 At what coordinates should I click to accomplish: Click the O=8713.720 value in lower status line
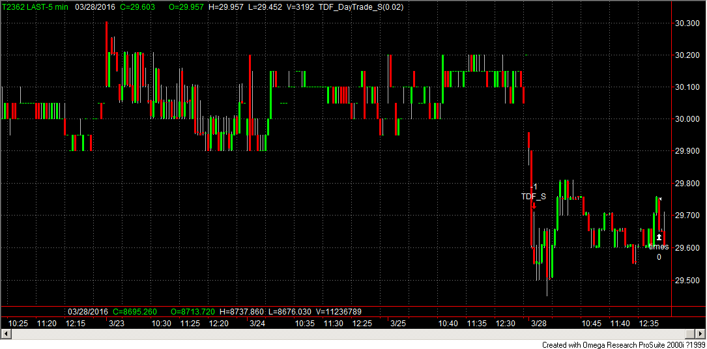(x=193, y=311)
